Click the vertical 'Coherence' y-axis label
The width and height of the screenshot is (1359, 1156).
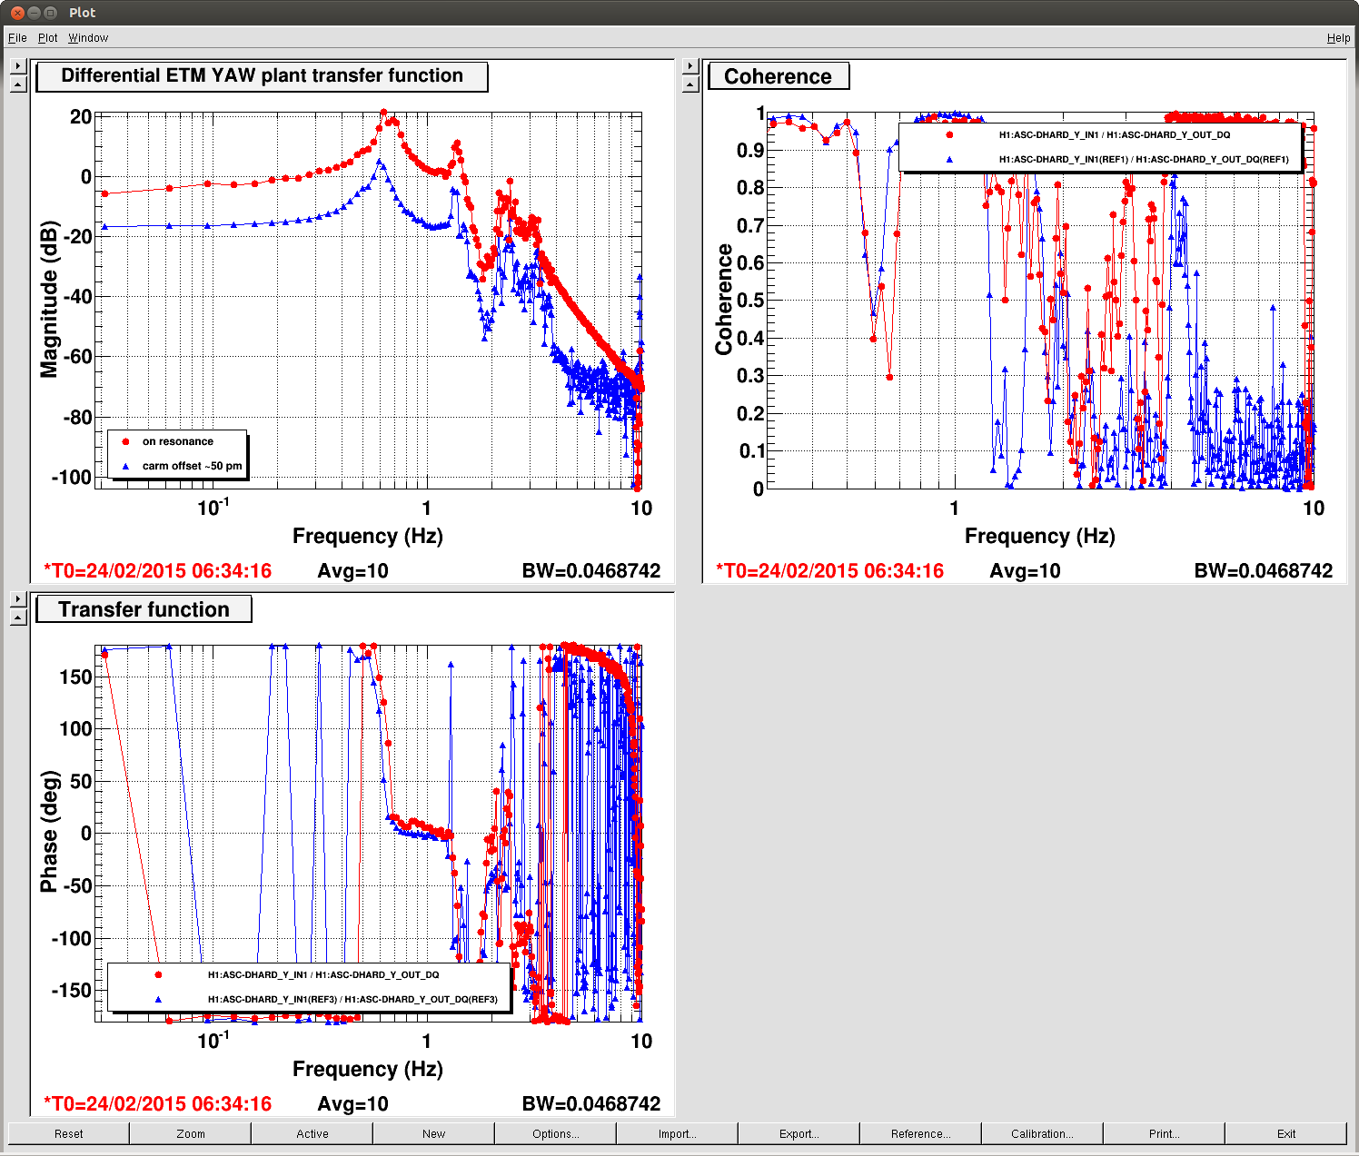point(724,299)
